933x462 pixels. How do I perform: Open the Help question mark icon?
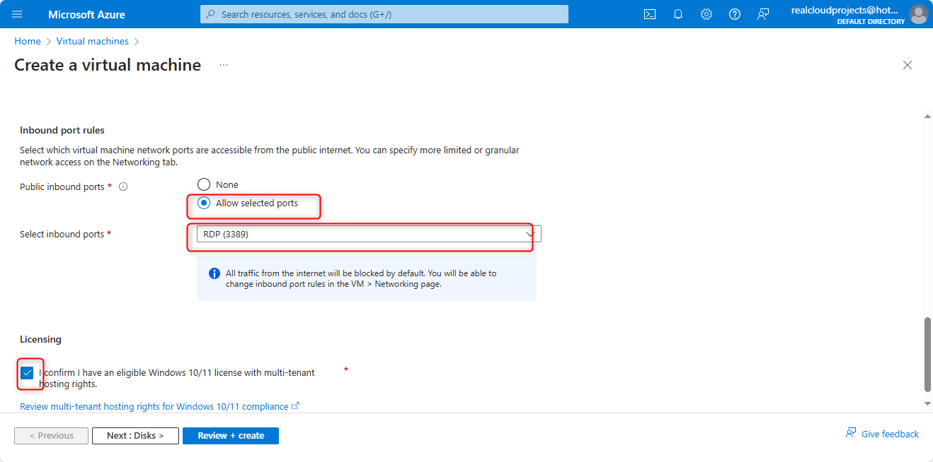(x=734, y=14)
